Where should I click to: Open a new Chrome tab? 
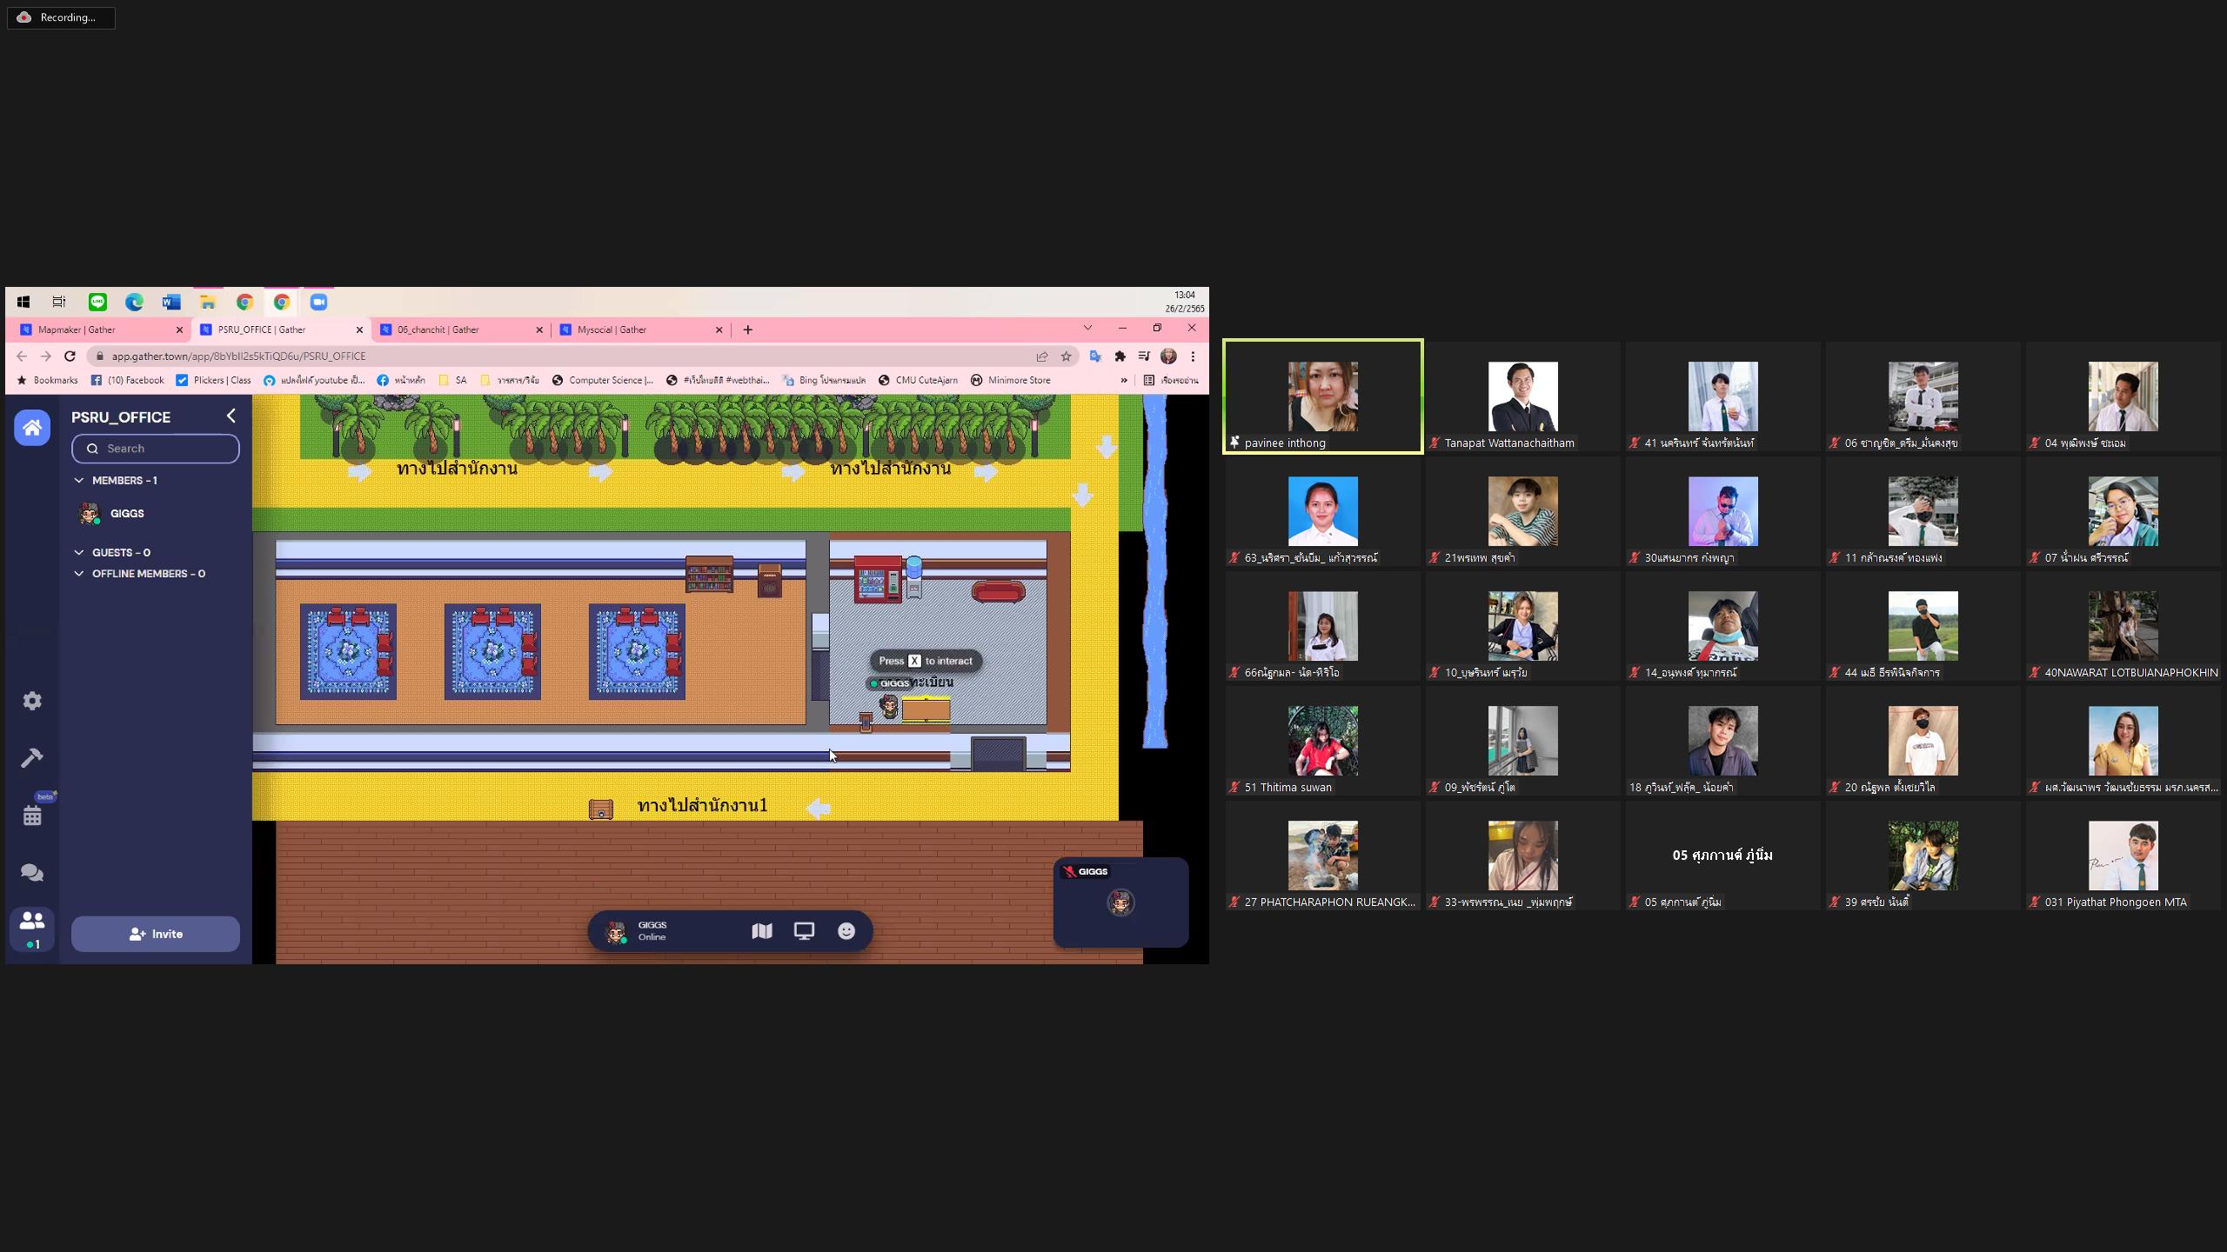tap(748, 330)
